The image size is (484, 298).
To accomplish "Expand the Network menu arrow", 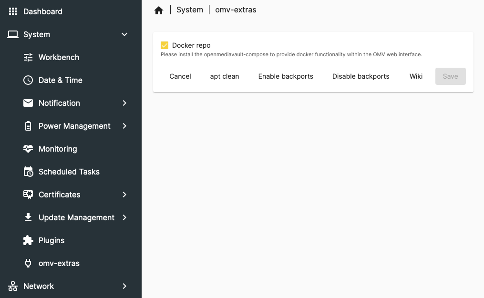I will [124, 286].
